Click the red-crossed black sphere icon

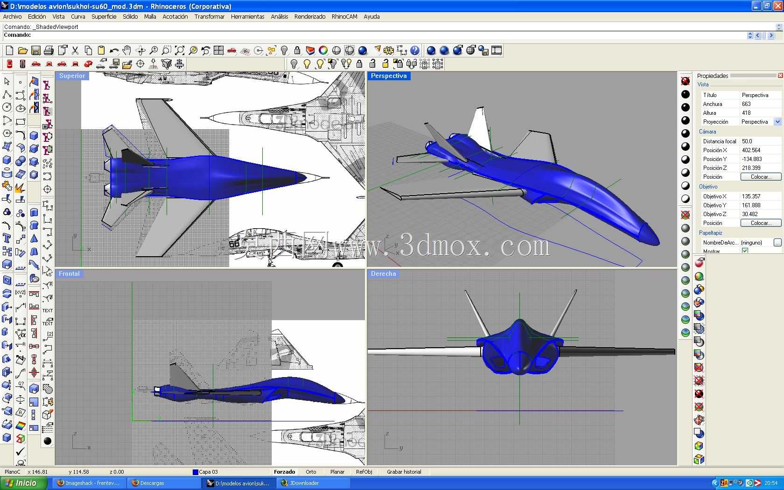coord(686,81)
